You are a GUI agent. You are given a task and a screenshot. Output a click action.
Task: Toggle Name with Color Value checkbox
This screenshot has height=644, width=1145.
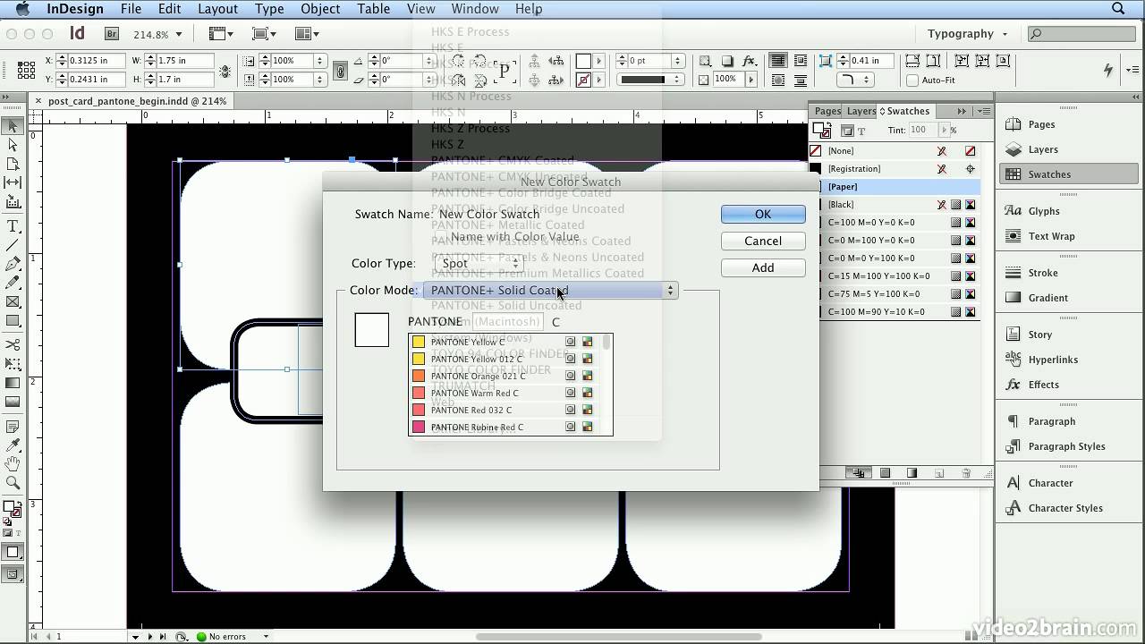tap(443, 237)
